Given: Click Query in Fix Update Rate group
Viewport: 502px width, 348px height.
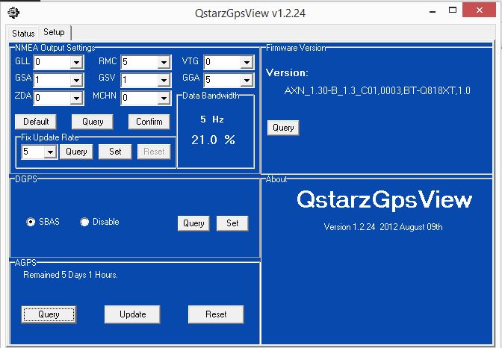Looking at the screenshot, I should [x=76, y=152].
